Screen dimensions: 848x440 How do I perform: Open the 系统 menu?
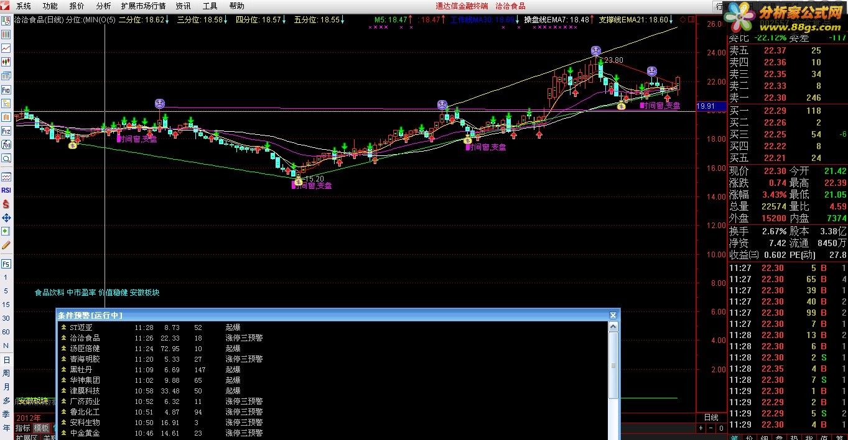(x=24, y=6)
